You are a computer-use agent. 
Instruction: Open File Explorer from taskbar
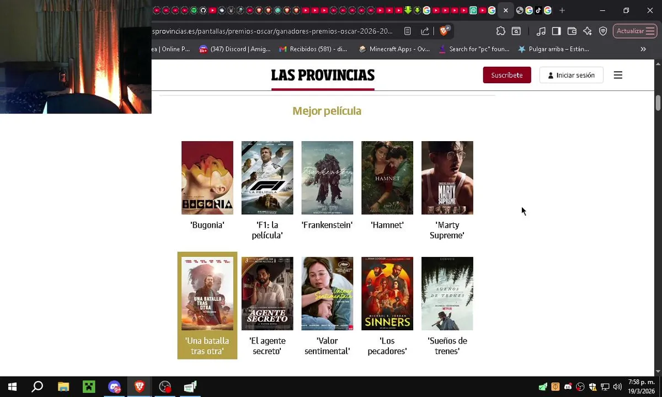(x=63, y=387)
